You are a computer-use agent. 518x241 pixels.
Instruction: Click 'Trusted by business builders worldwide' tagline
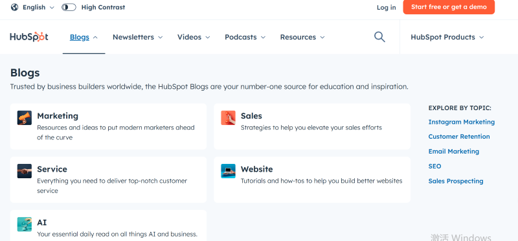click(209, 87)
